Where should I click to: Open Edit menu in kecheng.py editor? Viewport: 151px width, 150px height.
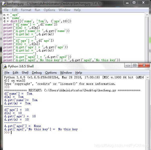(x=15, y=10)
